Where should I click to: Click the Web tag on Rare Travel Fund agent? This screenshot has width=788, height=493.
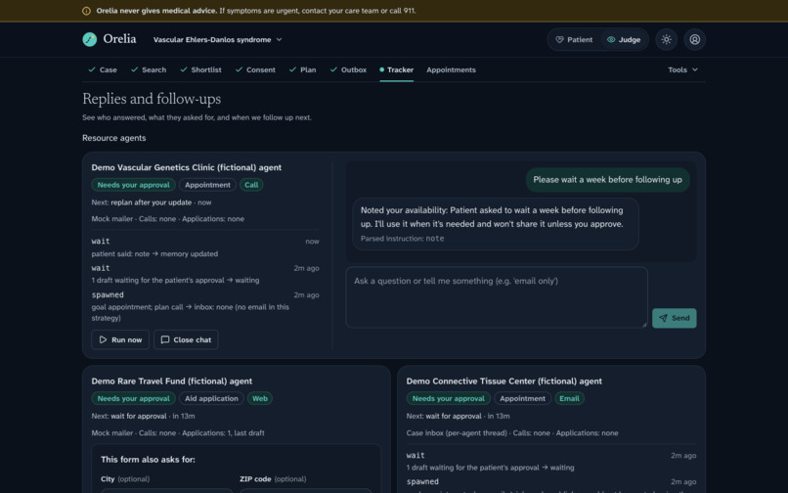(x=260, y=398)
